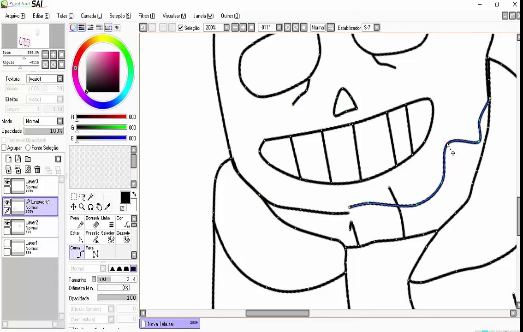Zoom out with toolbar minus button
The height and width of the screenshot is (332, 523).
pyautogui.click(x=235, y=28)
